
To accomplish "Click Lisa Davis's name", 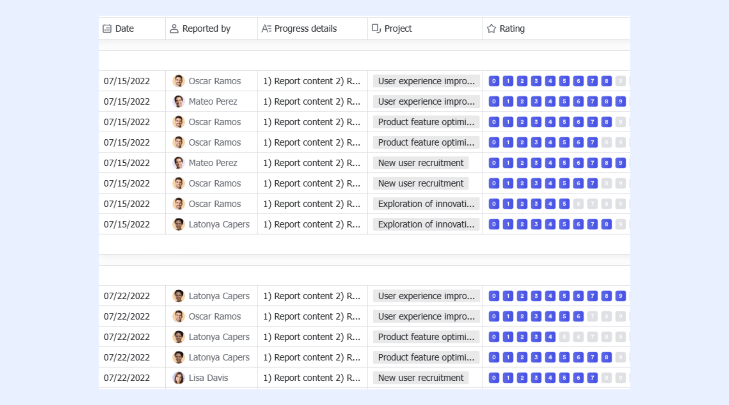I will click(208, 378).
